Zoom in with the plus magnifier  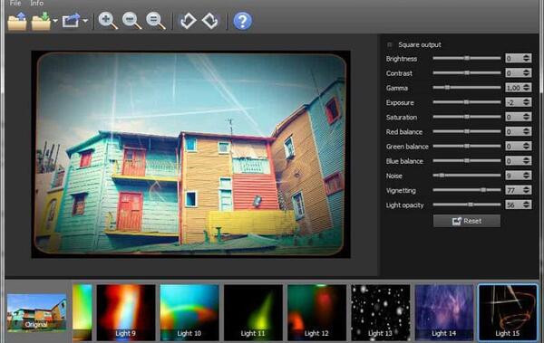click(x=108, y=21)
